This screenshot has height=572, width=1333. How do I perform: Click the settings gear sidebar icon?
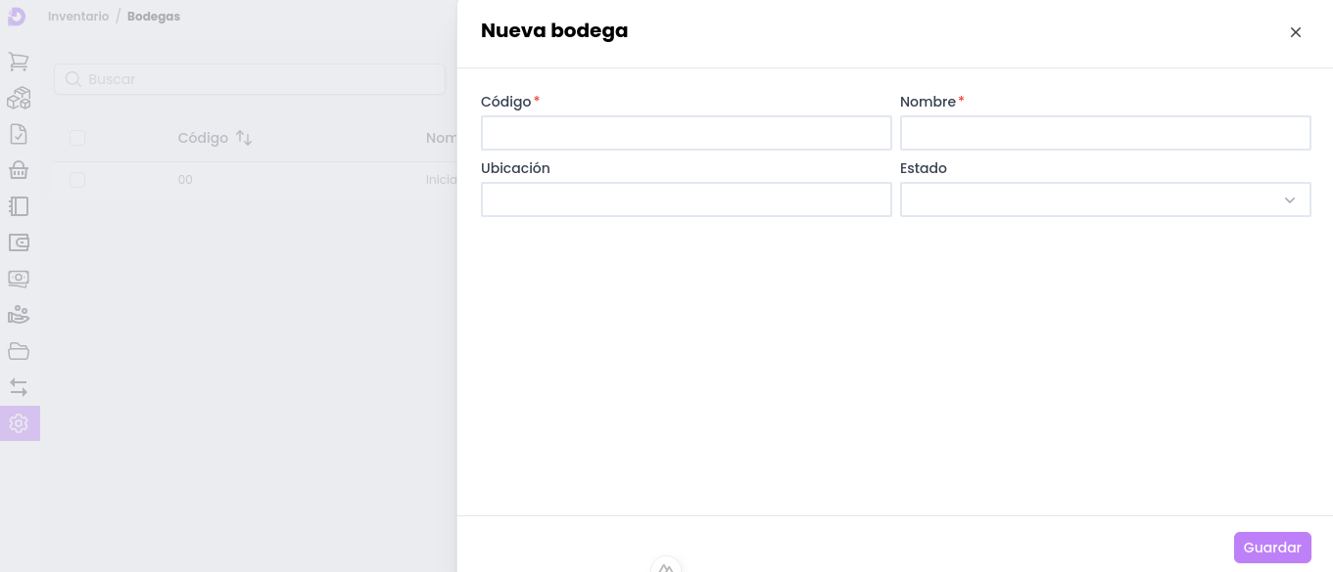pyautogui.click(x=19, y=423)
